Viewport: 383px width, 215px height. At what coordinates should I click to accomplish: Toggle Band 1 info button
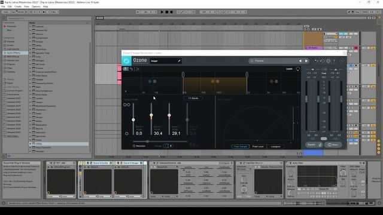(150, 81)
